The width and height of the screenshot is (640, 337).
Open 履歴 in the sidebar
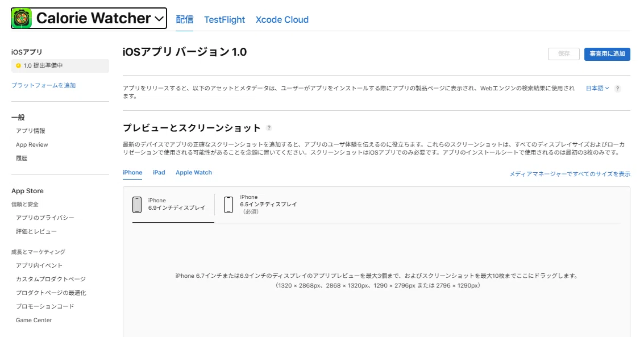point(22,159)
